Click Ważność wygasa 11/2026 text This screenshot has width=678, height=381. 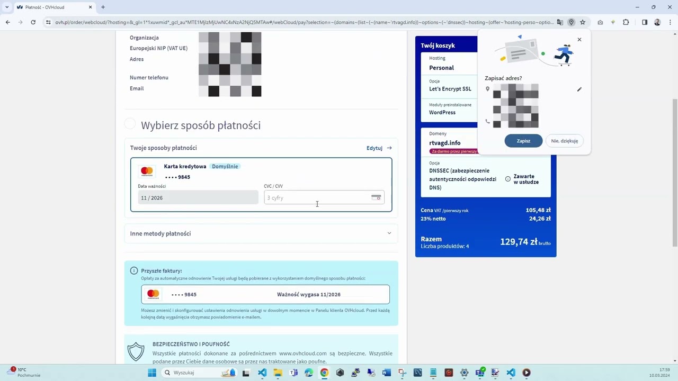pos(309,294)
